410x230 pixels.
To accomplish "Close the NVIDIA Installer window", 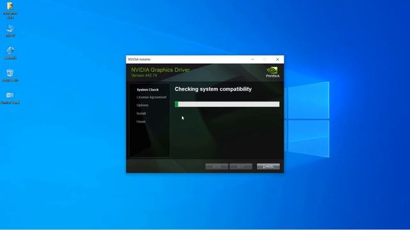I will (x=277, y=59).
